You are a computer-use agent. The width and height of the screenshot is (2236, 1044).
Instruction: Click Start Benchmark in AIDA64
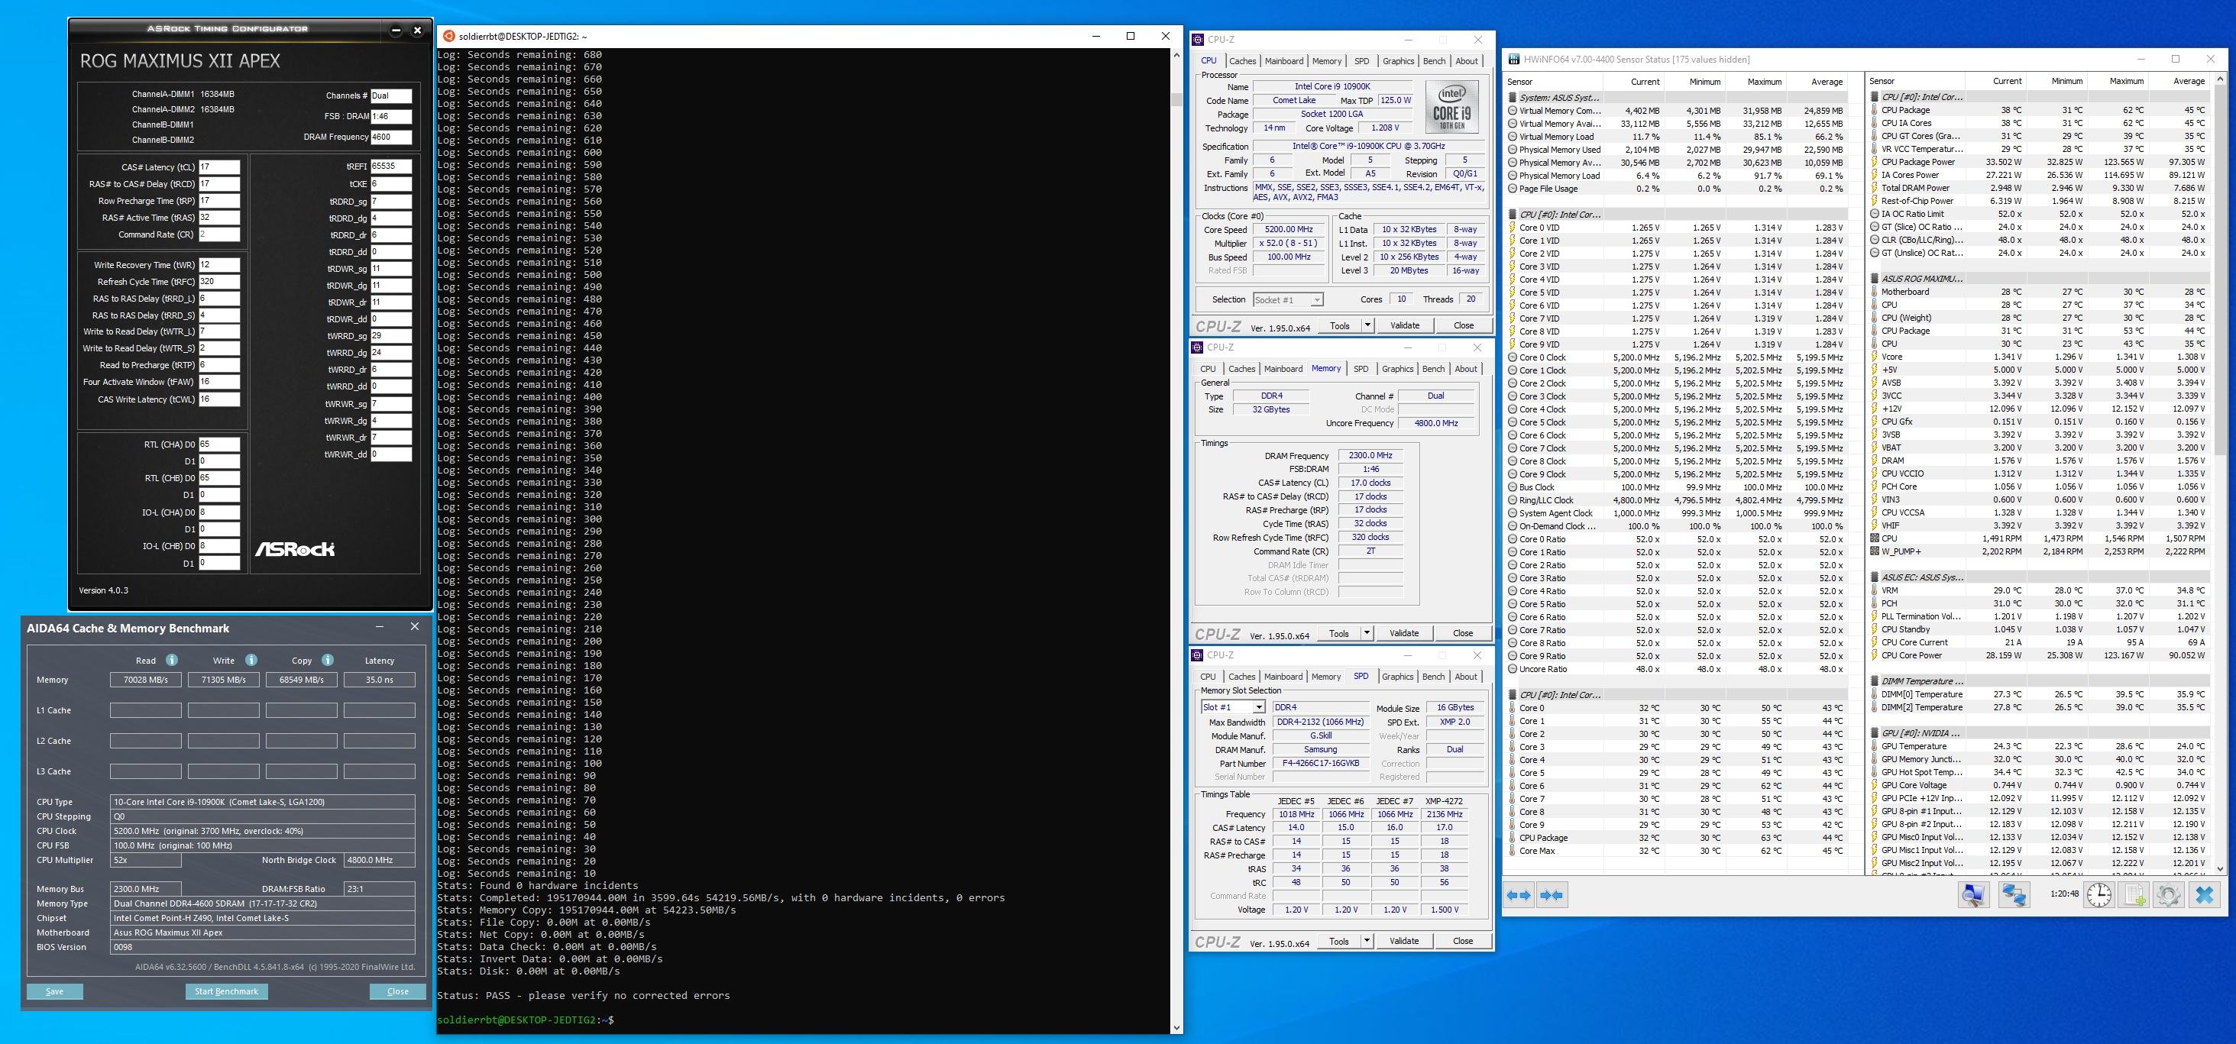tap(227, 991)
